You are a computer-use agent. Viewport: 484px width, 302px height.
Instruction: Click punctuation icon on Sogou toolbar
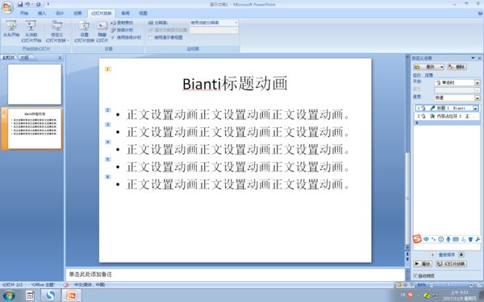tap(434, 239)
